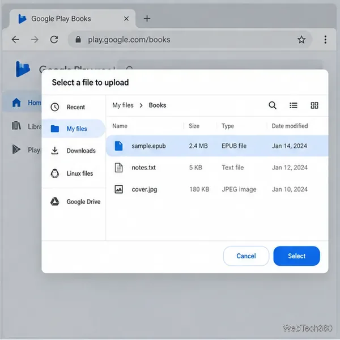This screenshot has width=340, height=340.
Task: Cancel the file upload dialog
Action: pos(246,256)
